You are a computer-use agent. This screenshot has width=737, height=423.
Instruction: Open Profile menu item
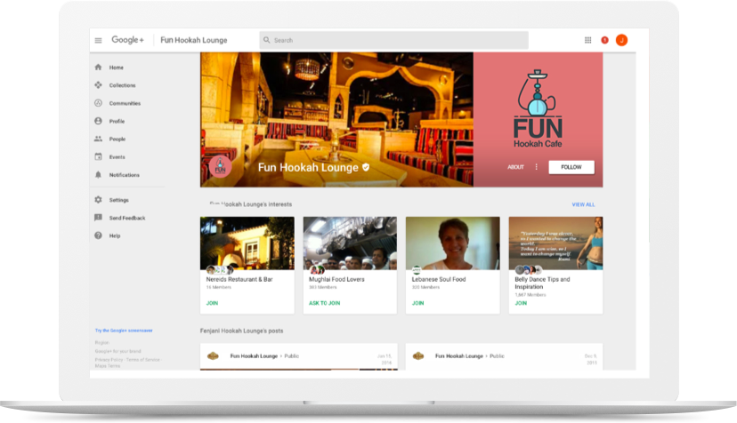(117, 121)
